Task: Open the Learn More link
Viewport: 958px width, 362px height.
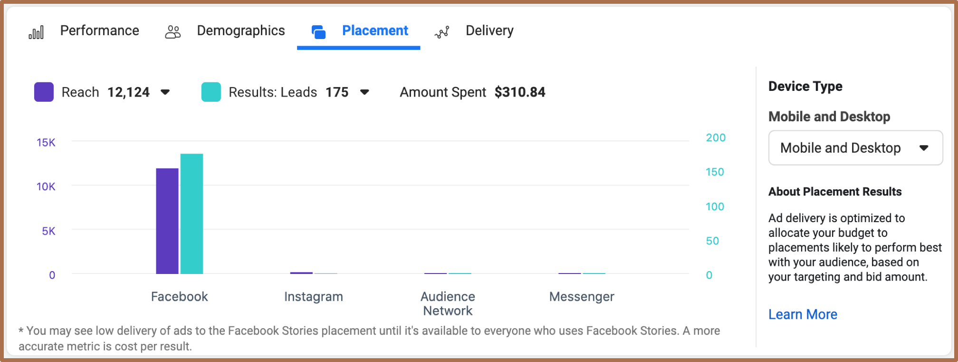Action: tap(803, 314)
